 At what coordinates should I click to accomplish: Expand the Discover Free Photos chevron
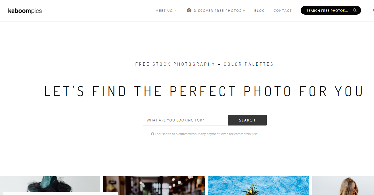pos(244,11)
